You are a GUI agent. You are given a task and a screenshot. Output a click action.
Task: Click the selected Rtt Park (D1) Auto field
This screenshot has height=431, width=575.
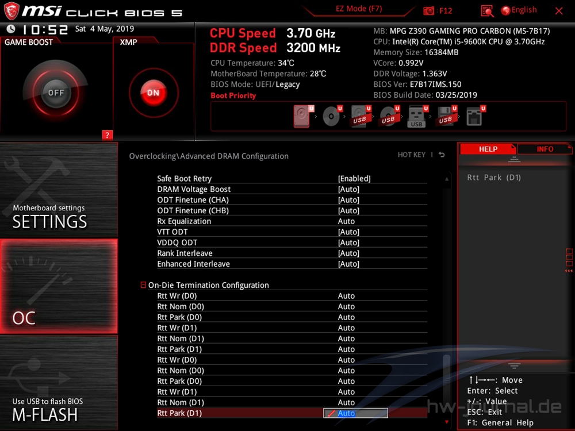click(x=355, y=413)
